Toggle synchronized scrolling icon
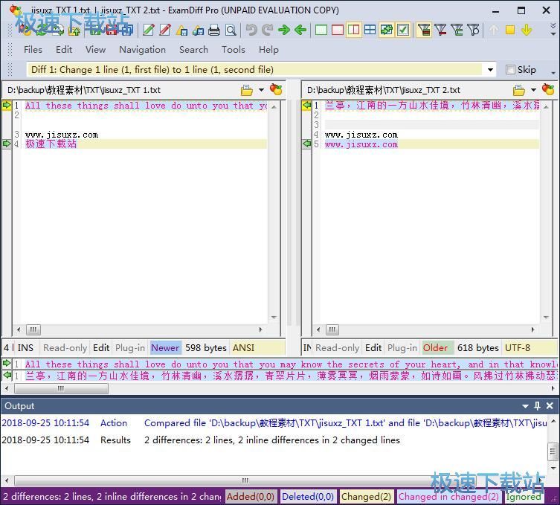 coord(387,30)
